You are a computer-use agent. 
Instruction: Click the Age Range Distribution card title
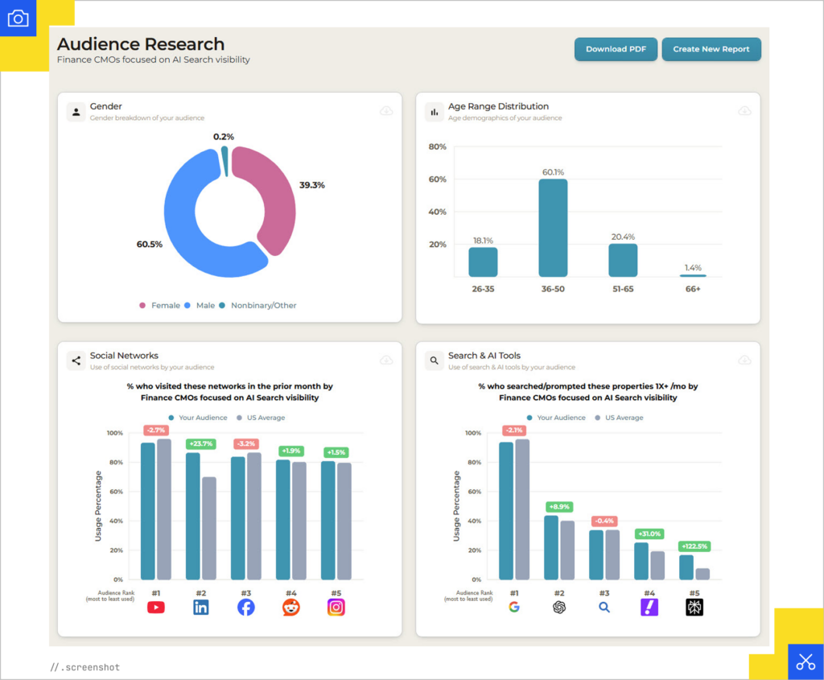(498, 106)
